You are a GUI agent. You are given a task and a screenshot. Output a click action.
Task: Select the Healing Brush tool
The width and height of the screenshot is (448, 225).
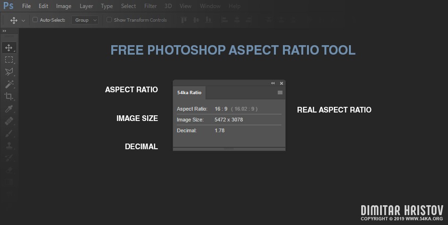[9, 121]
